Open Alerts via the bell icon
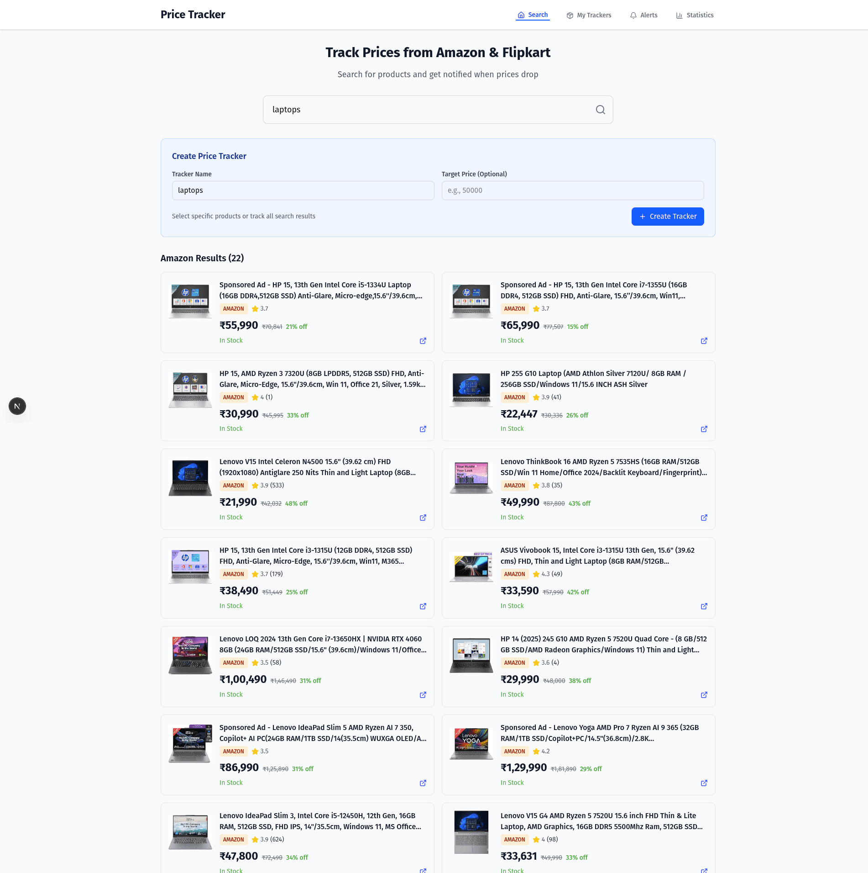This screenshot has height=873, width=868. click(633, 15)
